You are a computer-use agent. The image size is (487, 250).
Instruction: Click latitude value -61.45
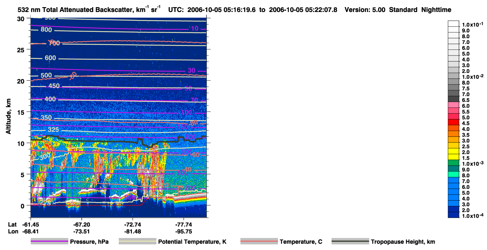click(30, 224)
